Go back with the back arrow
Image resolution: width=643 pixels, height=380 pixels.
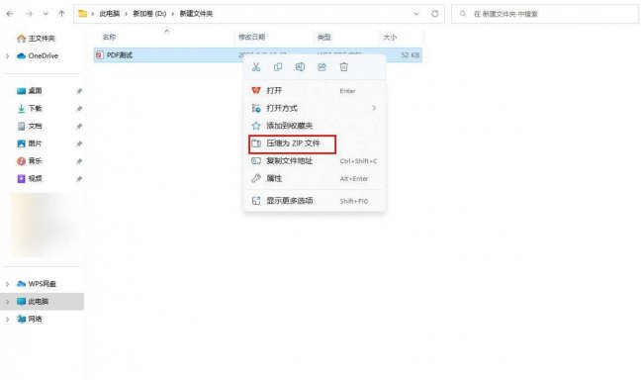pos(10,14)
